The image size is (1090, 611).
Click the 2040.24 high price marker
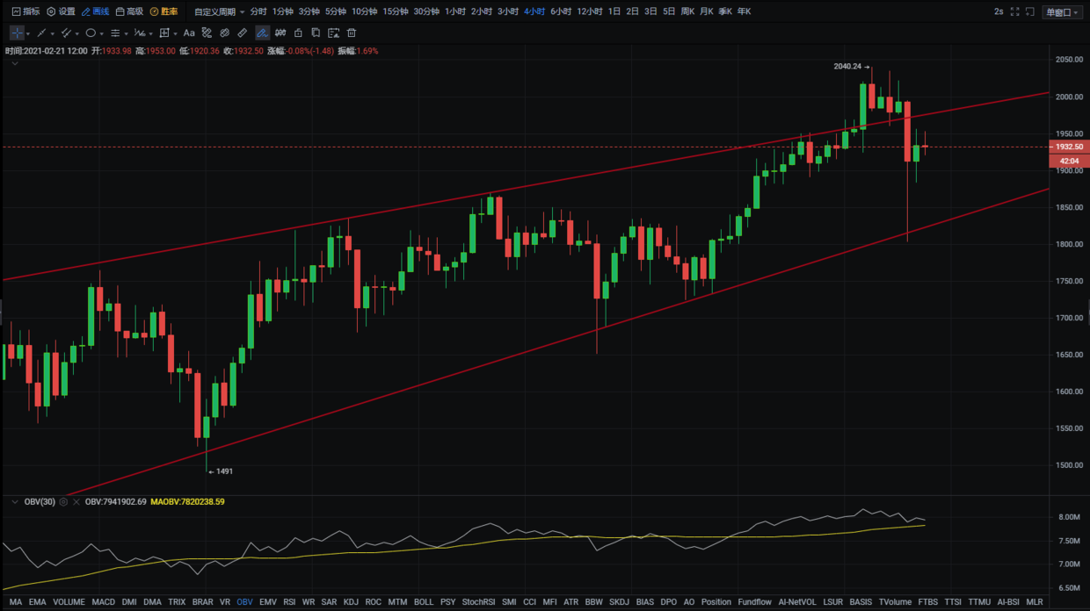click(851, 67)
